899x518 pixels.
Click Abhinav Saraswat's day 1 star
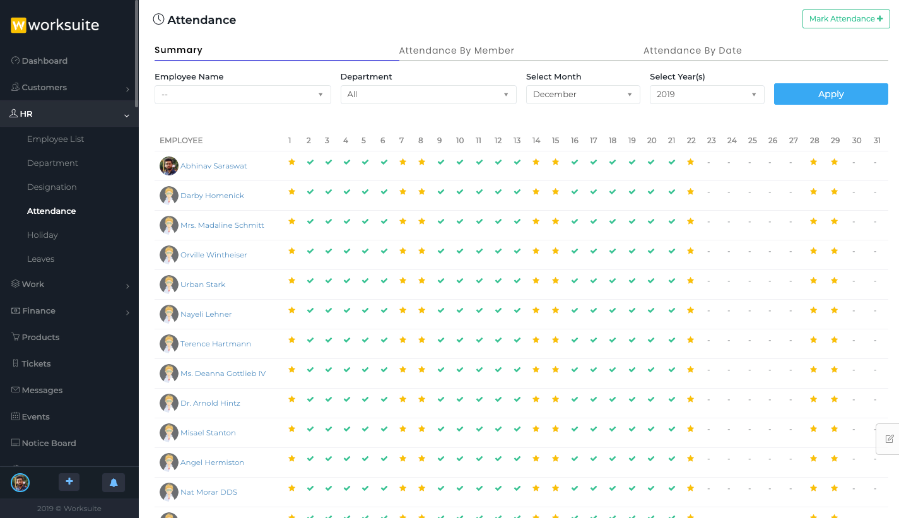(x=291, y=162)
